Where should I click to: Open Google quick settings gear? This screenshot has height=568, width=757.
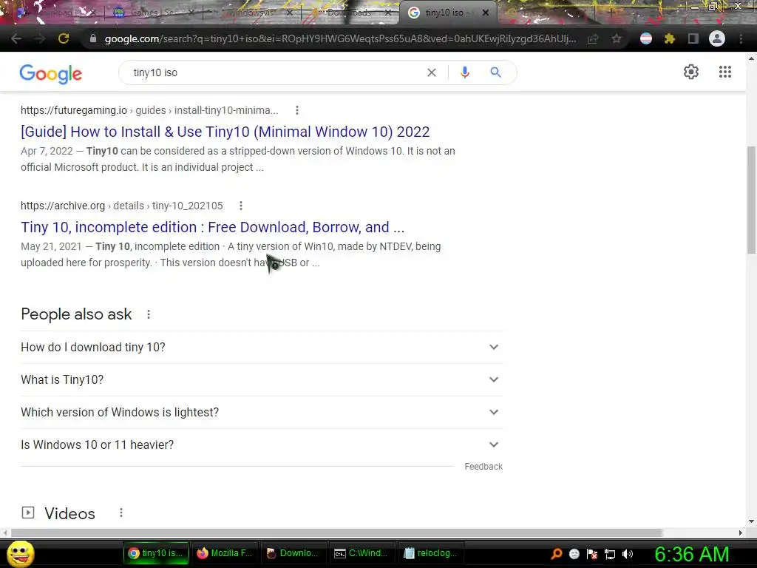691,72
